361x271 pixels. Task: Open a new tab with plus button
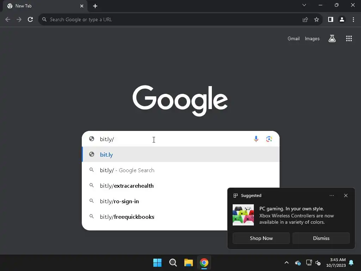95,6
